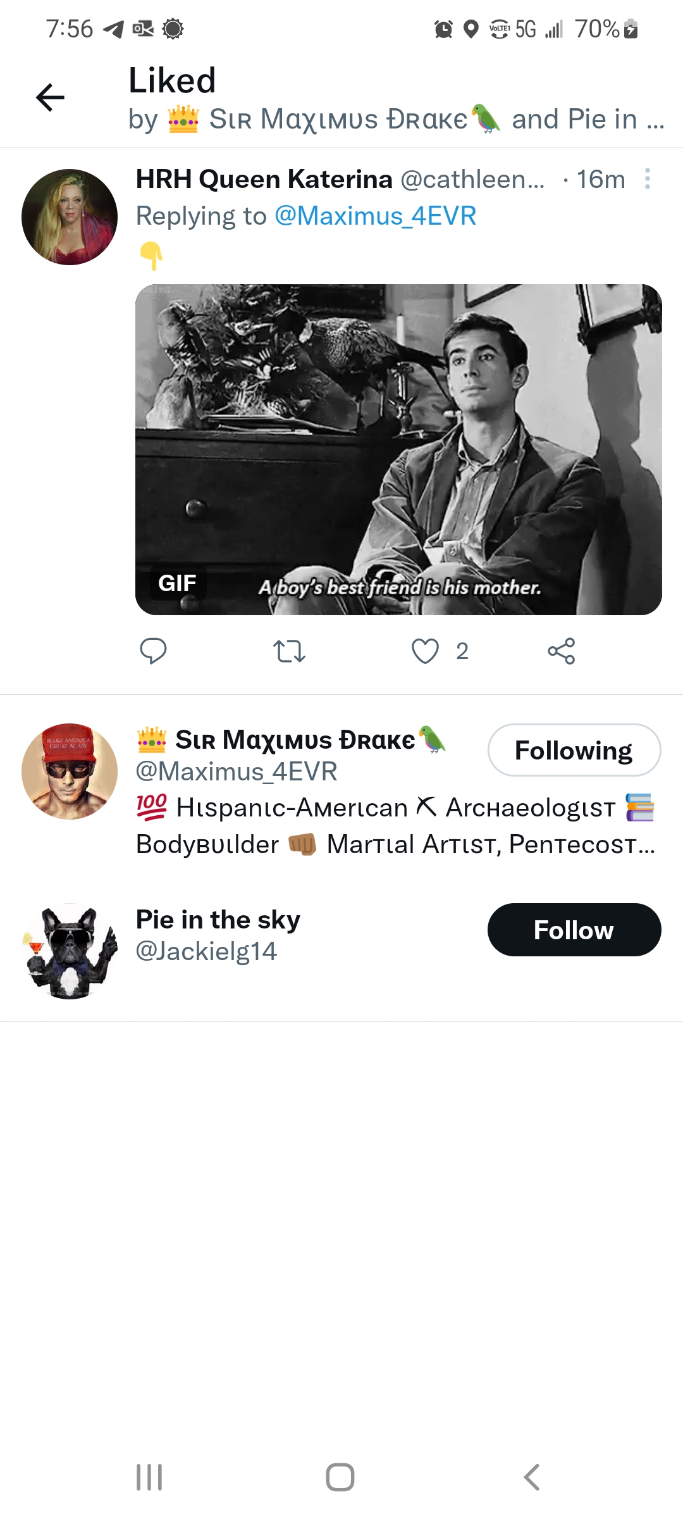Open Pie in the sky's dog avatar
The width and height of the screenshot is (683, 1519).
coord(70,951)
